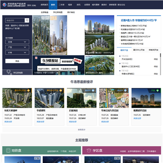This screenshot has width=163, height=163.
Task: Click the 19.05.28 review entry on second card
Action: point(47,115)
